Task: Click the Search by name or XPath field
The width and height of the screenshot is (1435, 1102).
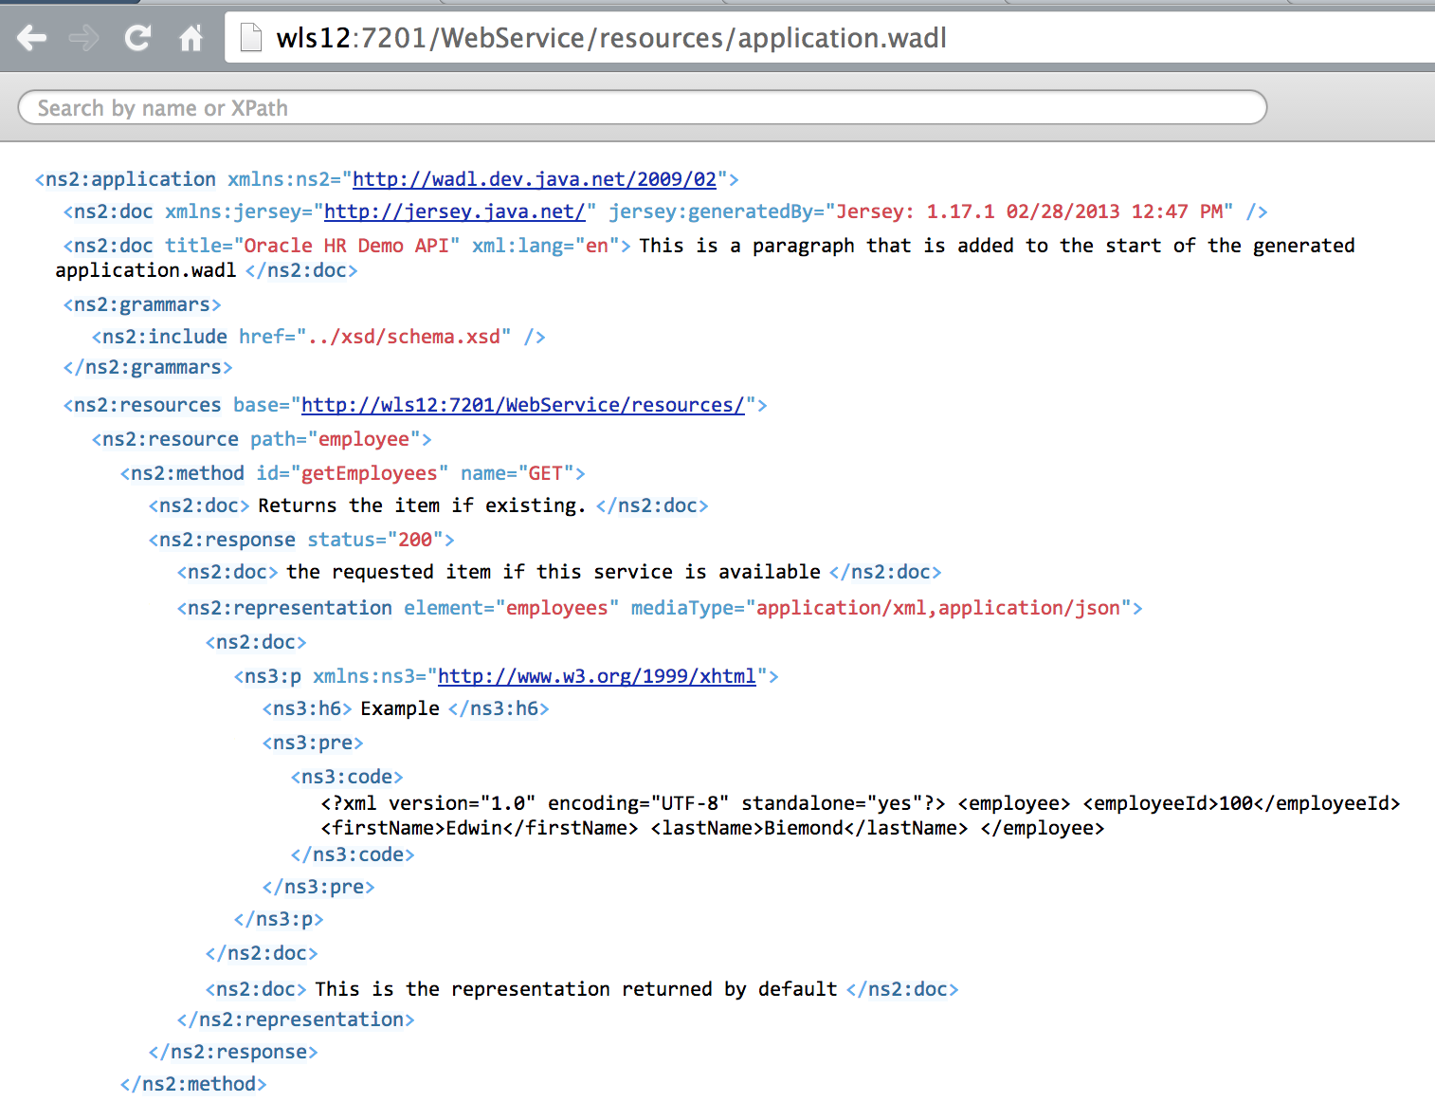Action: point(642,107)
